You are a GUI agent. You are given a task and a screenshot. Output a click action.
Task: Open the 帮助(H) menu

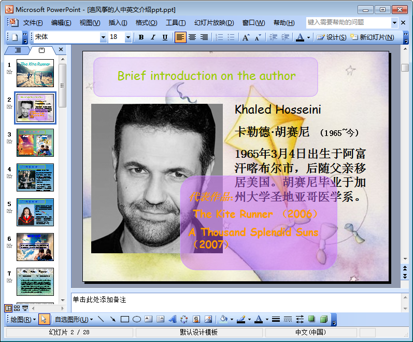284,23
